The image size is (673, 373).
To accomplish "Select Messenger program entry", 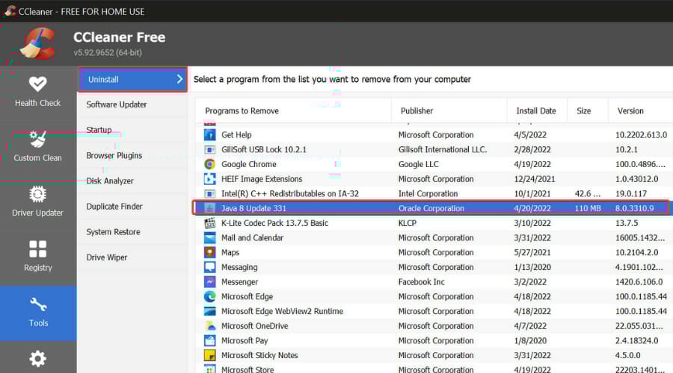I will (239, 282).
